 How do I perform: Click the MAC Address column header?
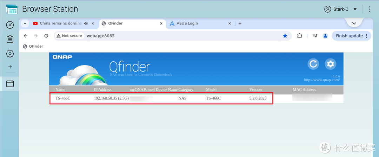tap(304, 90)
